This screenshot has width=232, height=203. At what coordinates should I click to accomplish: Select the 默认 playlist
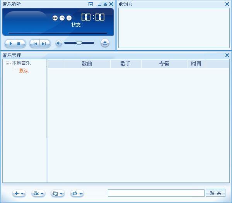(x=24, y=71)
